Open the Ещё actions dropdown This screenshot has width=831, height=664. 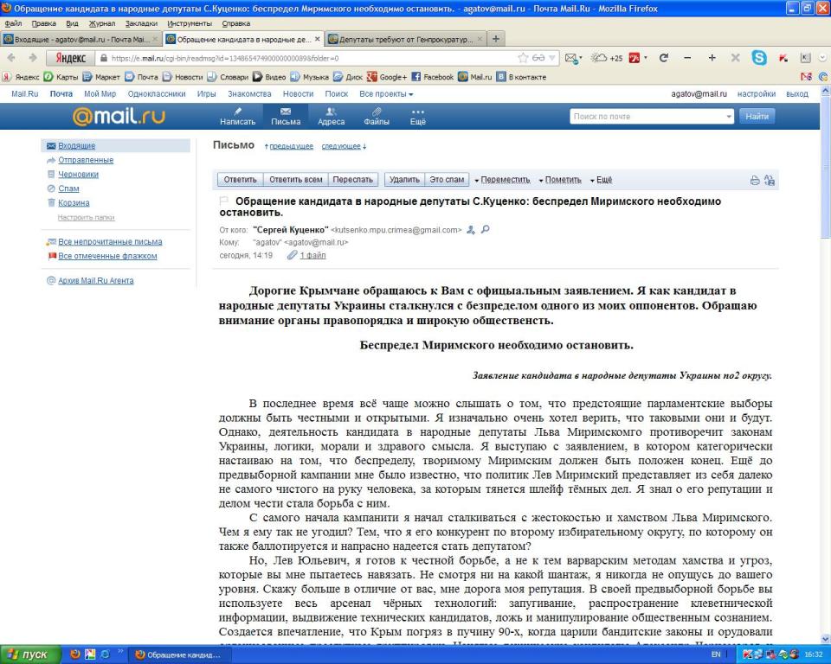[x=601, y=180]
